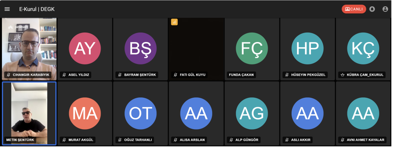The image size is (393, 148).
Task: Click the CANLI live button
Action: [354, 9]
